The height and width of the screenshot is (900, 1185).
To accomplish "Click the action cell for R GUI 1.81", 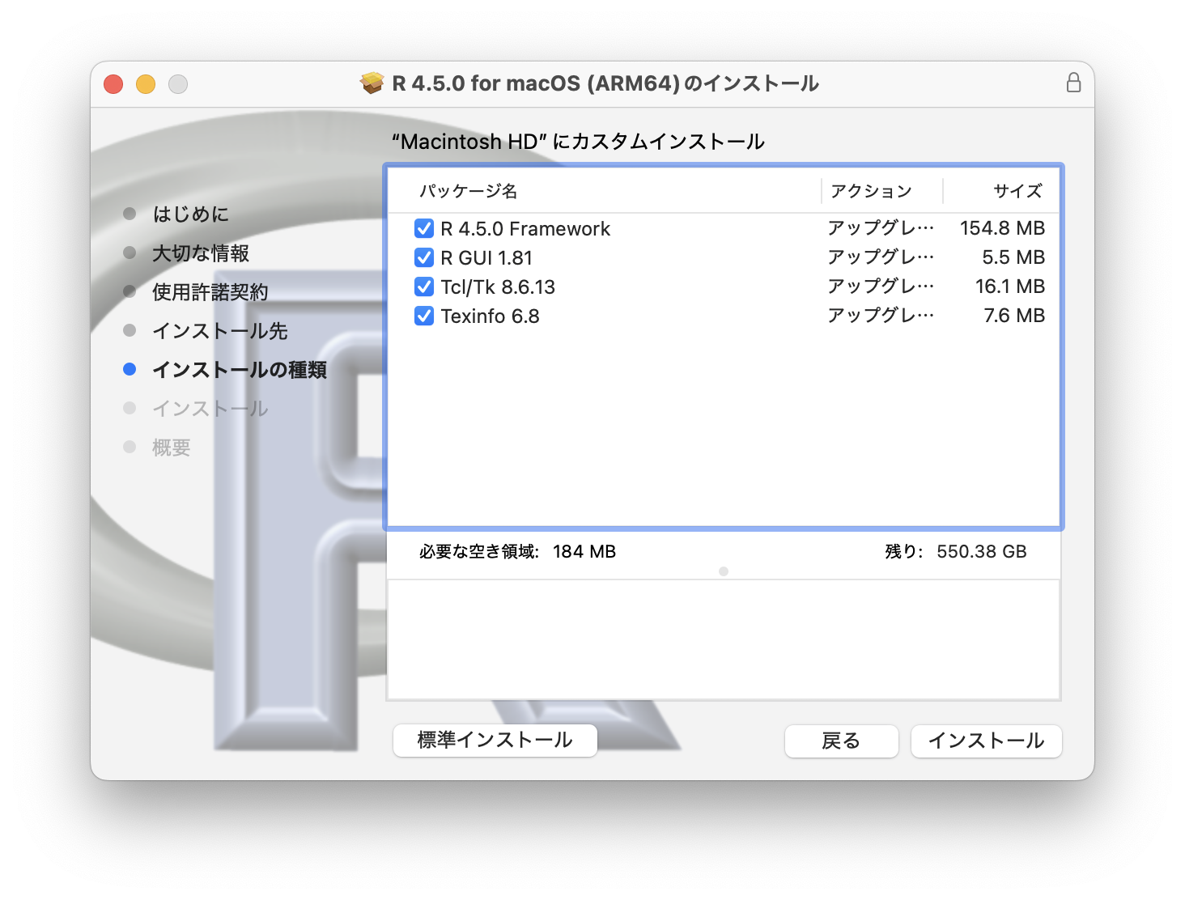I will [881, 257].
